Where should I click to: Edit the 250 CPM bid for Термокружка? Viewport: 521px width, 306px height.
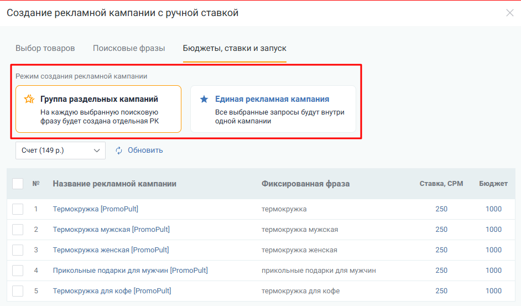[441, 209]
